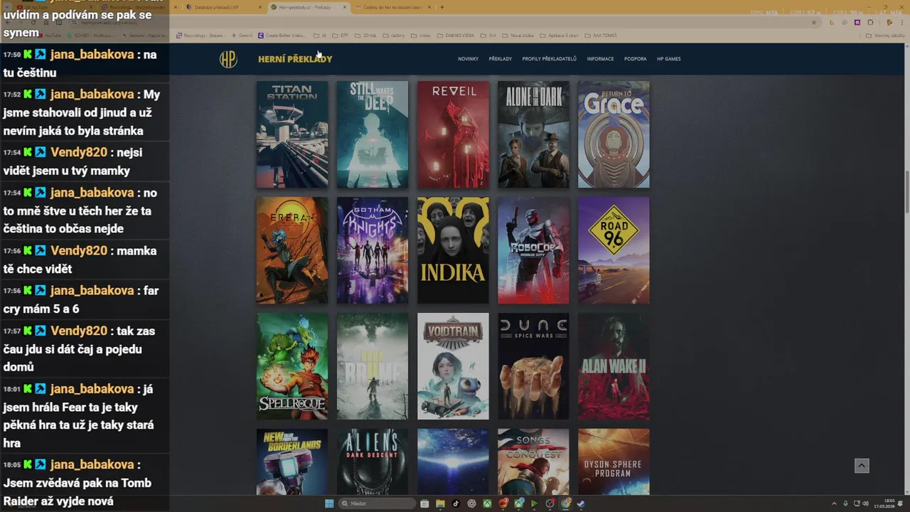910x512 pixels.
Task: Open the DTF bookmark folder
Action: [x=341, y=35]
